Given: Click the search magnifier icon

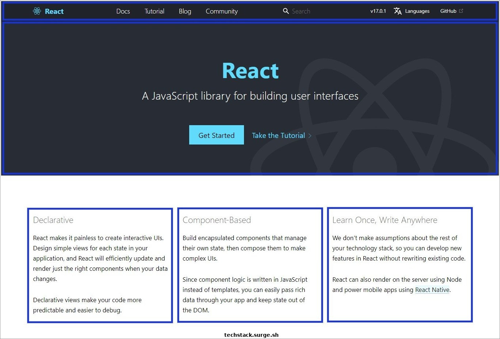Looking at the screenshot, I should coord(286,11).
